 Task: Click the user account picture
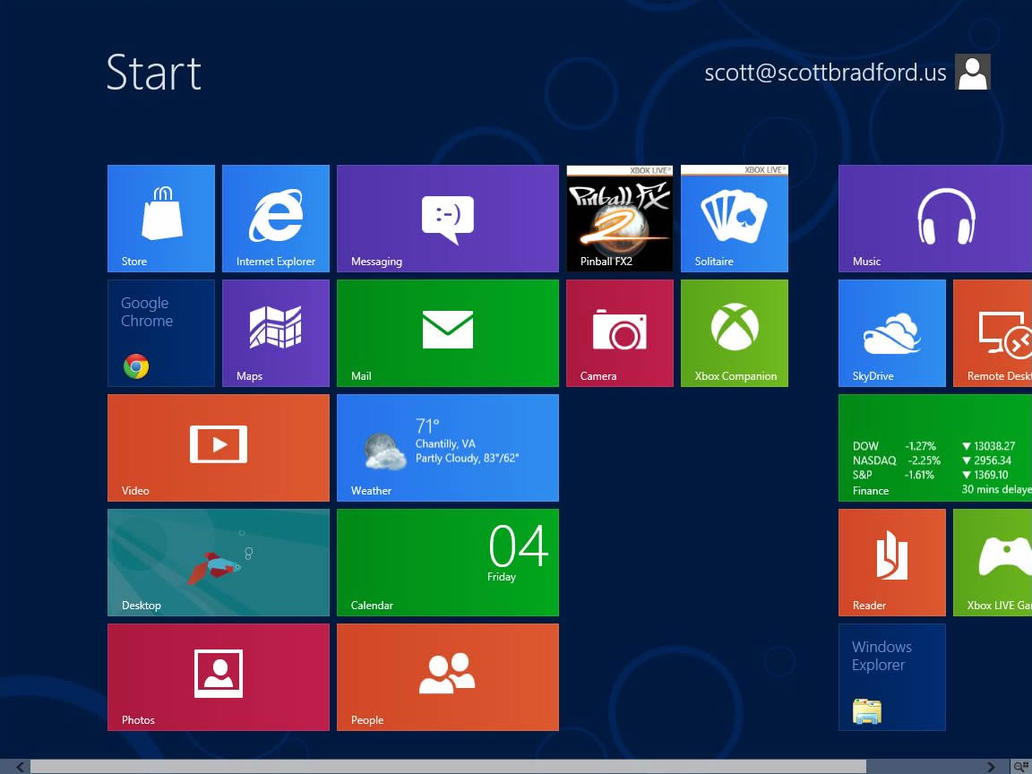(972, 73)
